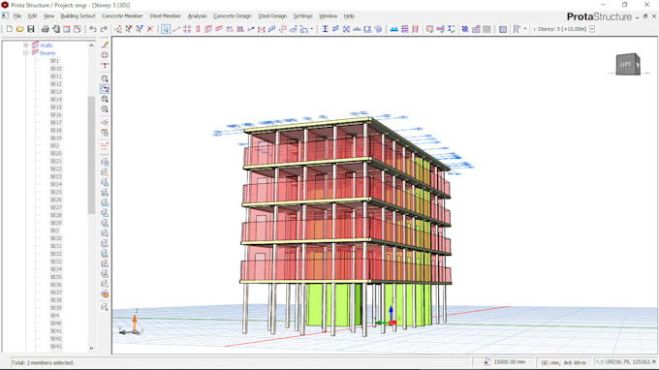This screenshot has height=370, width=659.
Task: Create a new project with the New icon
Action: 10,29
